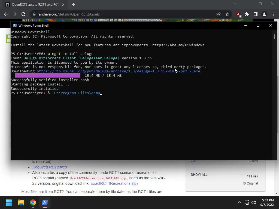Reload the archive.org page

coord(23,14)
